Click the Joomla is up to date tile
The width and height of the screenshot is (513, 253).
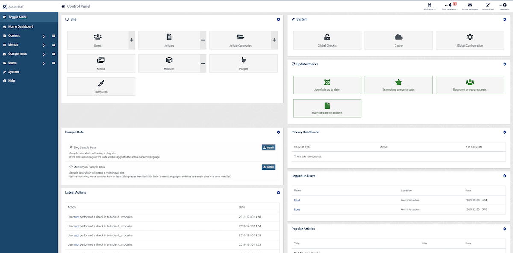[x=327, y=85]
